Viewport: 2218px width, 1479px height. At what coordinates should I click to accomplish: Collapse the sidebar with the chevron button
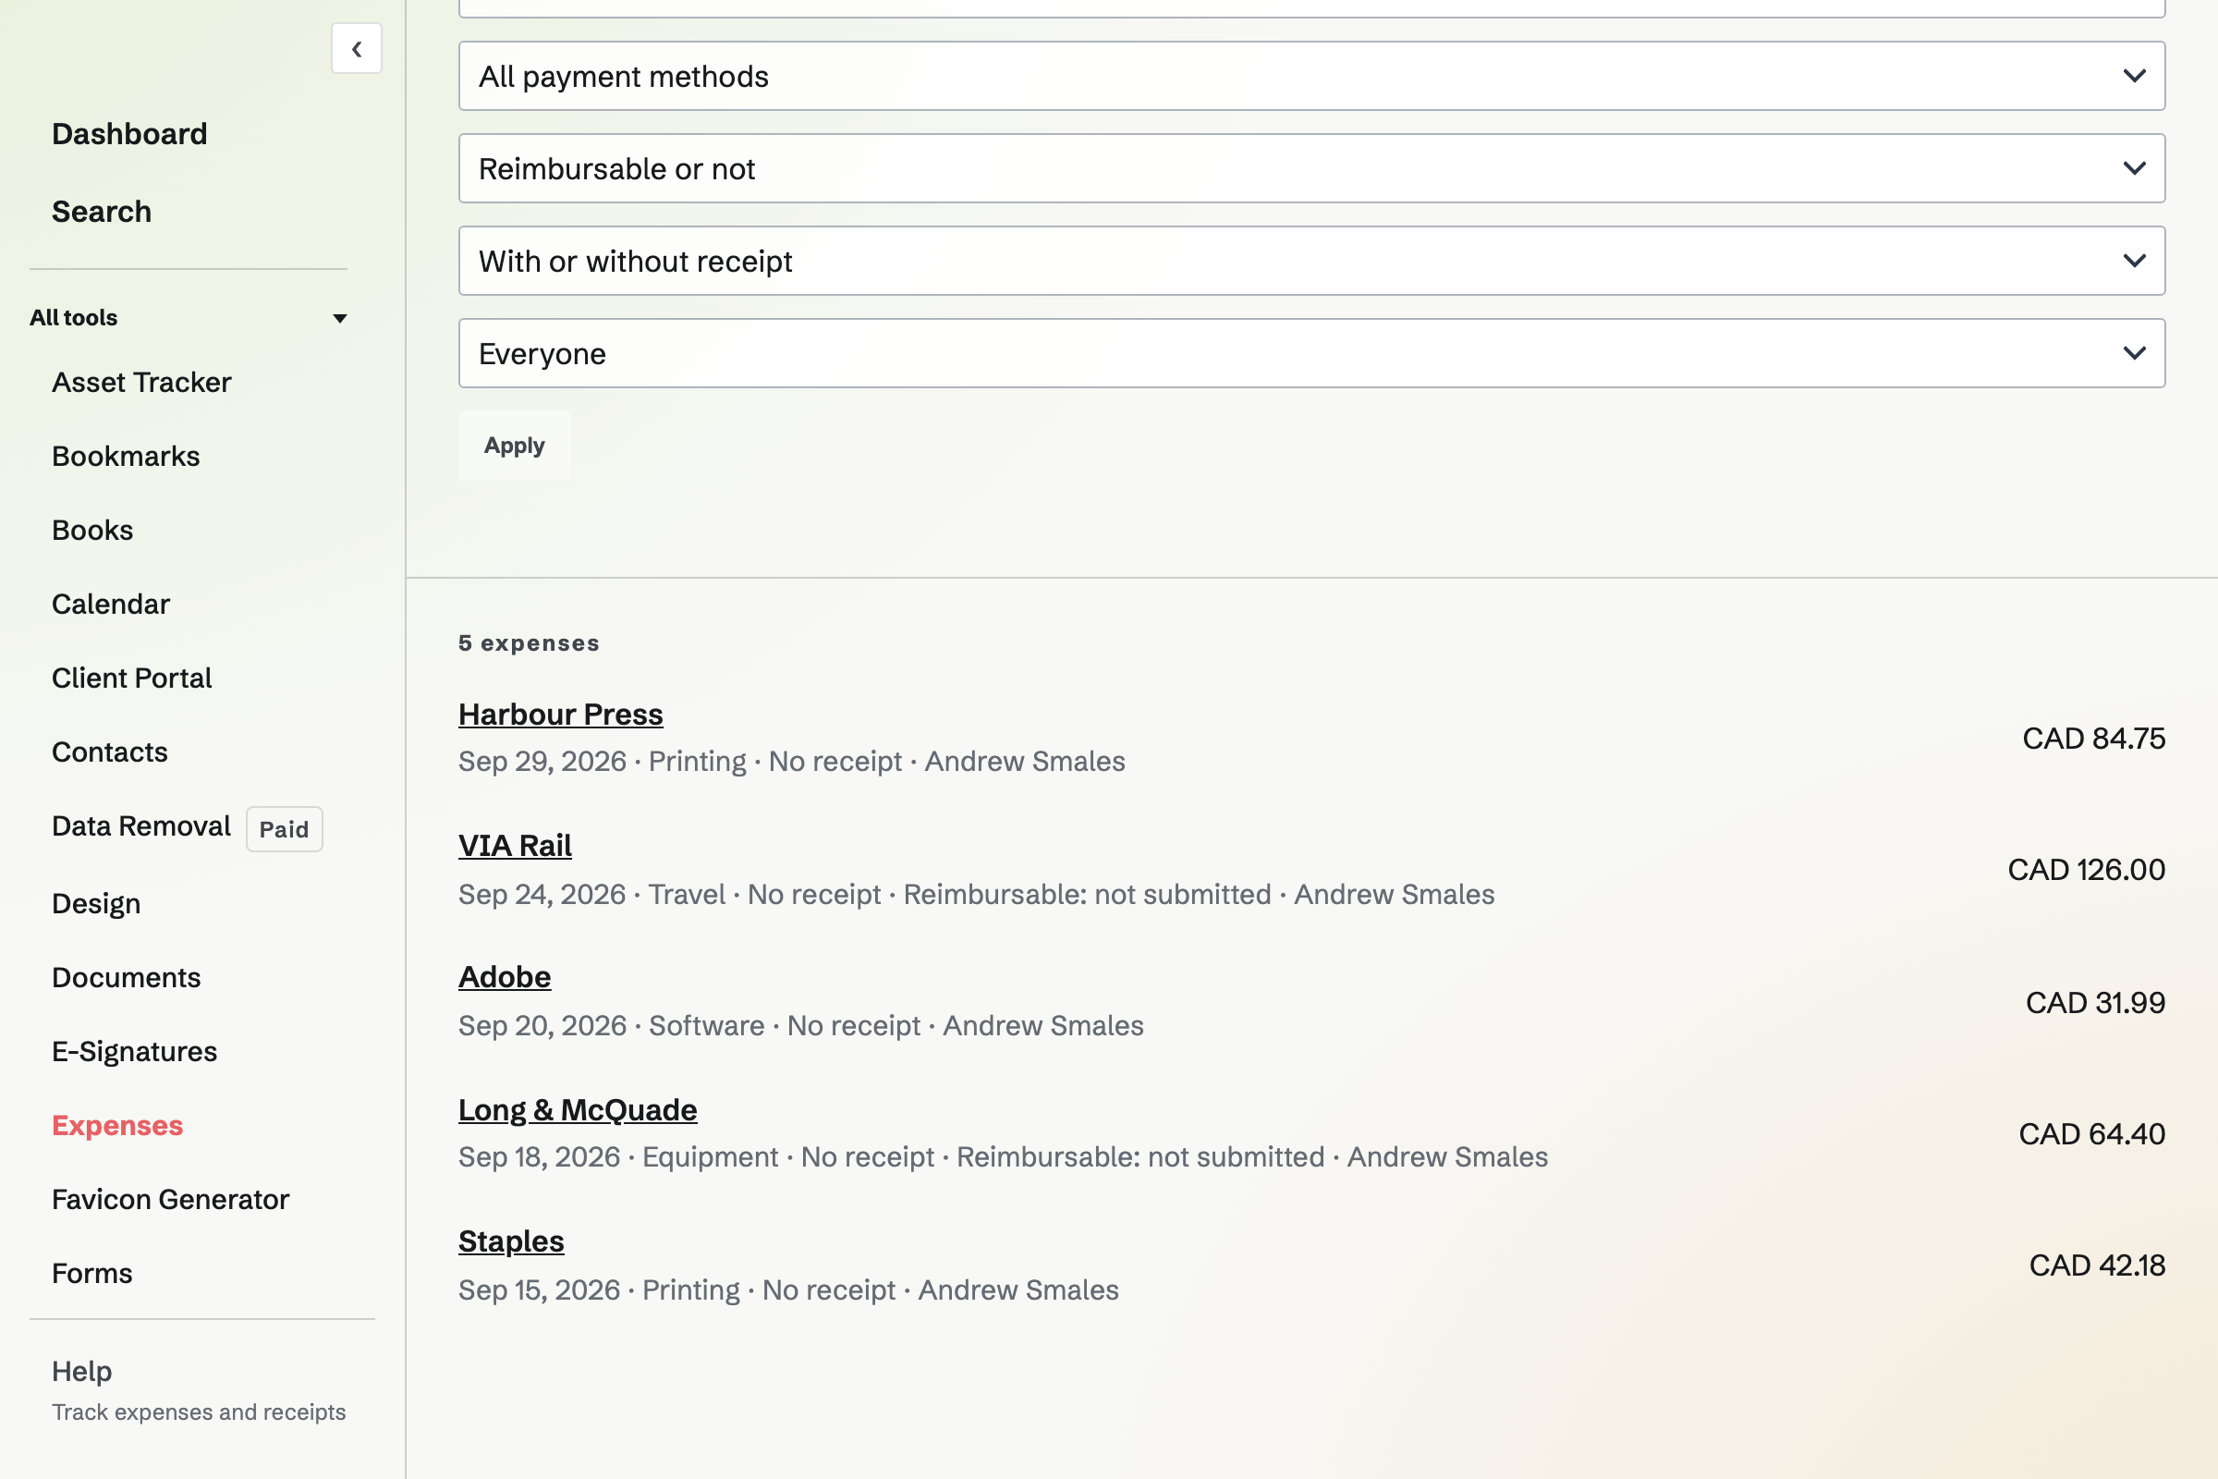tap(357, 48)
